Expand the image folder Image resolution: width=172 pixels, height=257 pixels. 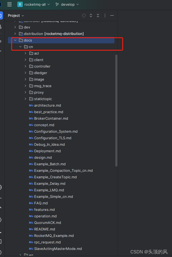tap(26, 79)
